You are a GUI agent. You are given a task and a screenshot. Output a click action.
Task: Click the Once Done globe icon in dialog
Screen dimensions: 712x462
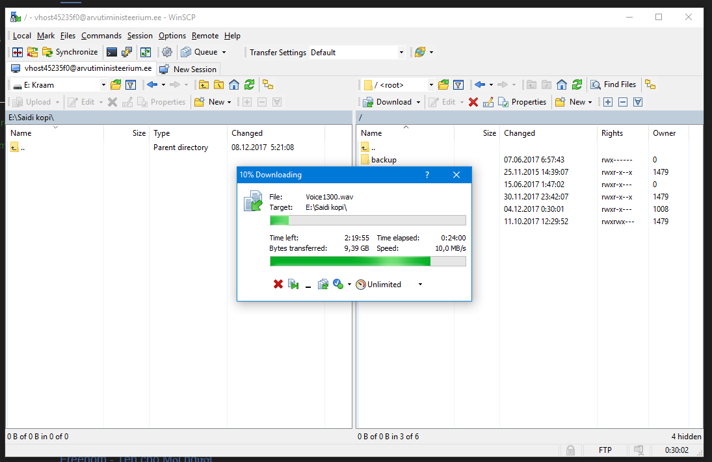click(x=338, y=285)
